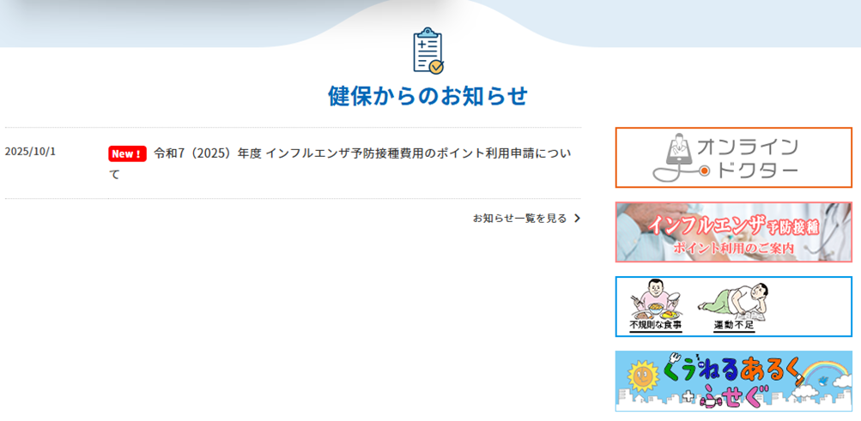Click the red New! badge
Screen dimensions: 861x421
click(126, 153)
